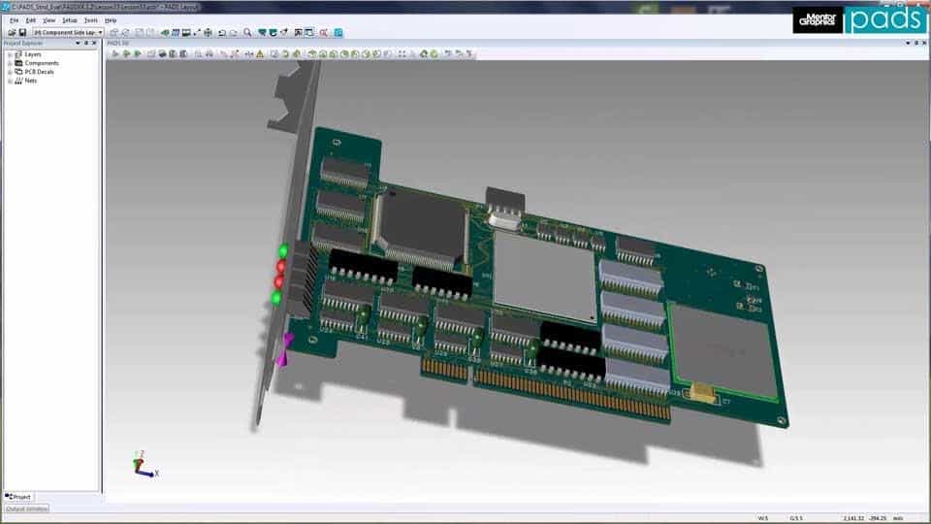Open the Setup menu
The height and width of the screenshot is (524, 931).
click(x=70, y=19)
